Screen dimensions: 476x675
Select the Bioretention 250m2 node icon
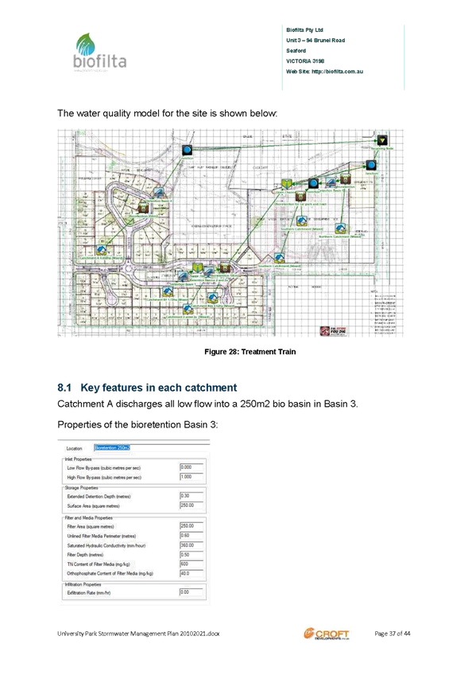[x=144, y=208]
